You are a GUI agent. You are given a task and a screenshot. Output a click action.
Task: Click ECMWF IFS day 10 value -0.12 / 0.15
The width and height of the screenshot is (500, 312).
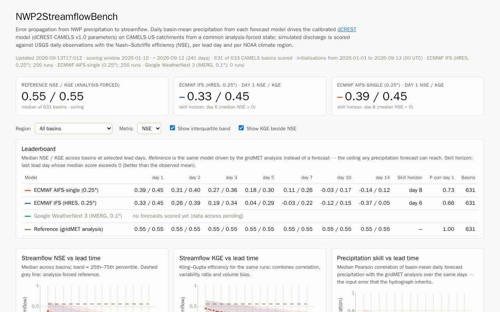(x=336, y=203)
